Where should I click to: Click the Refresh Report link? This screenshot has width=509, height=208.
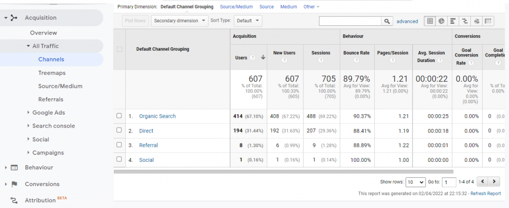tap(486, 194)
